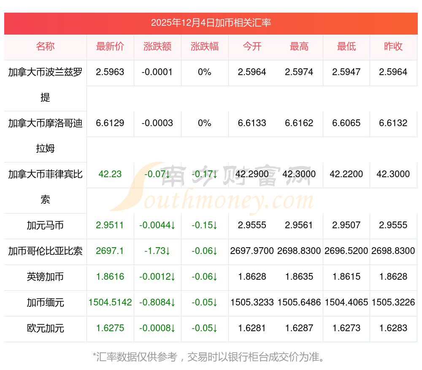Select the 加拿大币菲律宾比索 row name
This screenshot has height=370, width=422.
tap(45, 186)
